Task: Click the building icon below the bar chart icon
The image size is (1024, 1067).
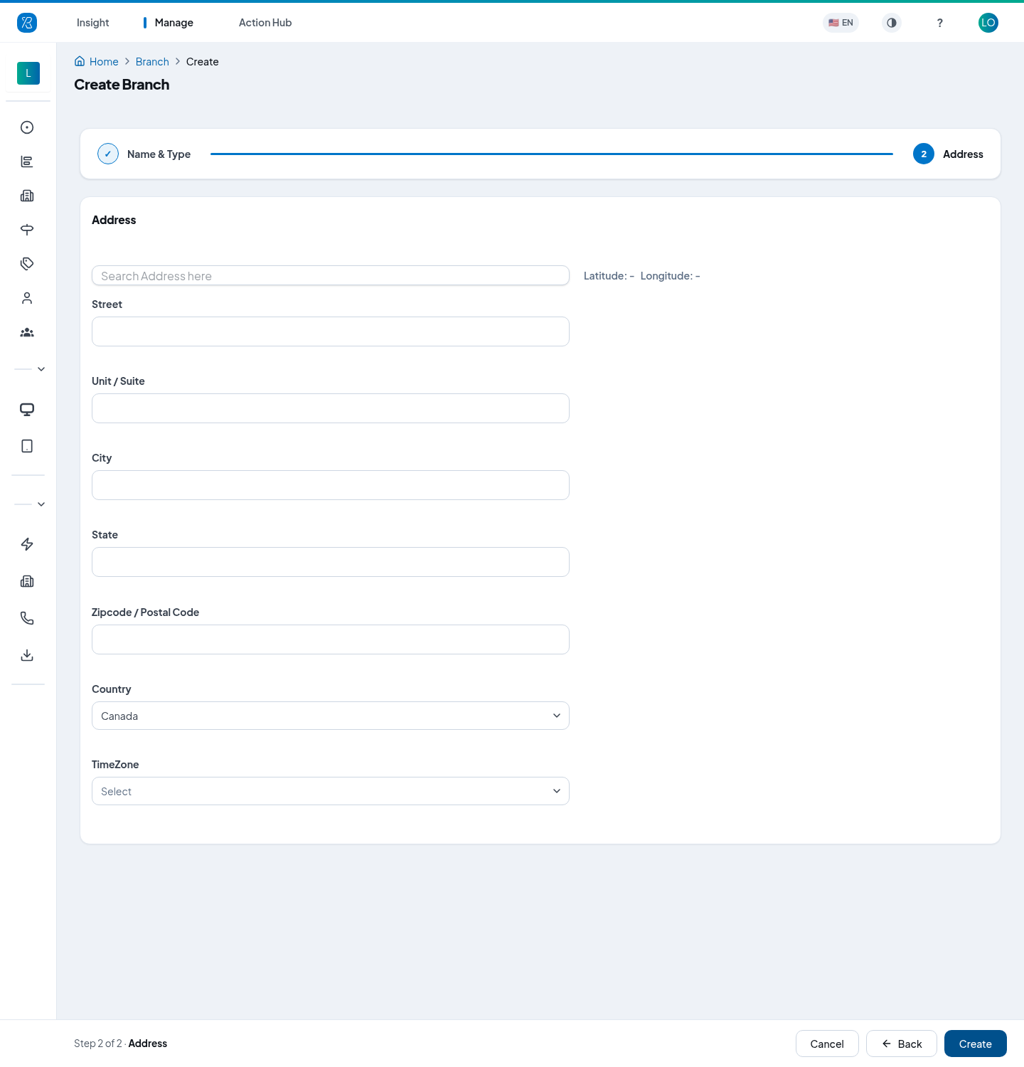Action: (27, 196)
